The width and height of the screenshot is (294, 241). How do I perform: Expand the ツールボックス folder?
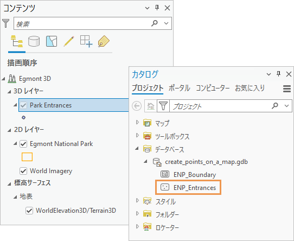(137, 135)
